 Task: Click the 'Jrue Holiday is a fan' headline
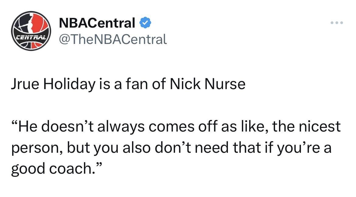[x=128, y=84]
